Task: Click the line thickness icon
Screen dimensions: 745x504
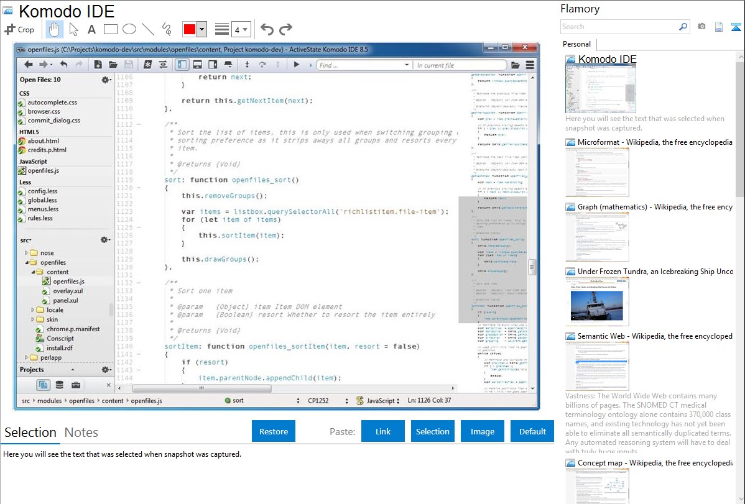Action: coord(222,29)
